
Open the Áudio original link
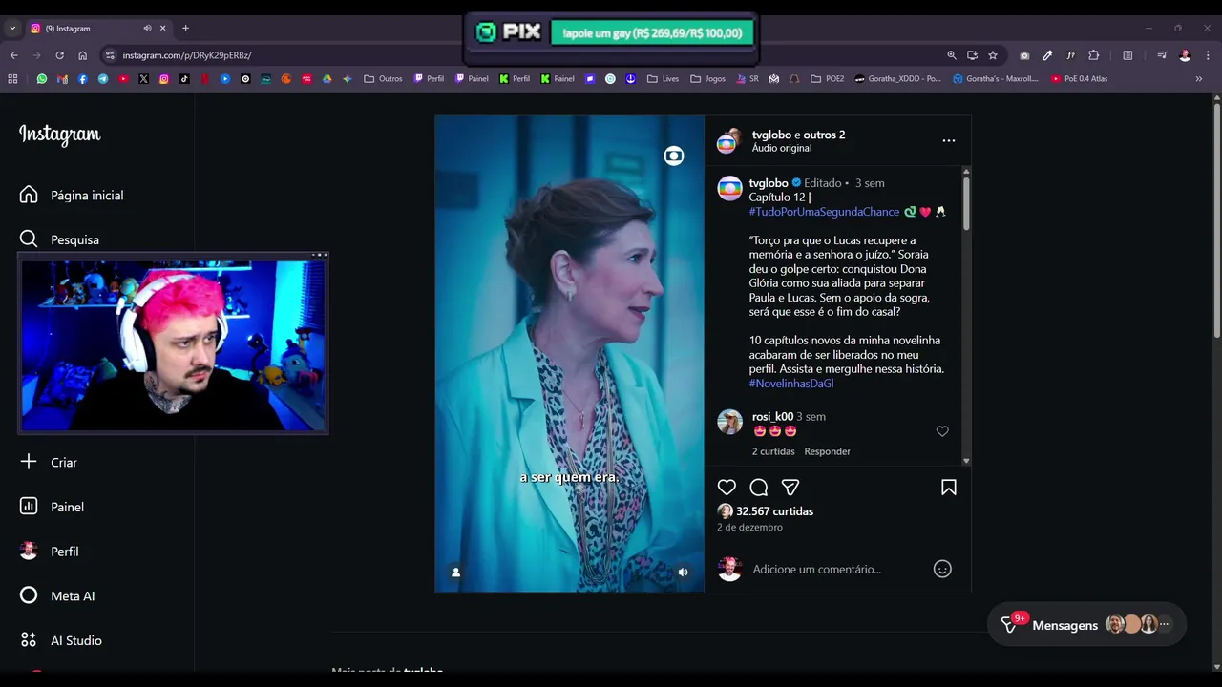click(x=782, y=148)
